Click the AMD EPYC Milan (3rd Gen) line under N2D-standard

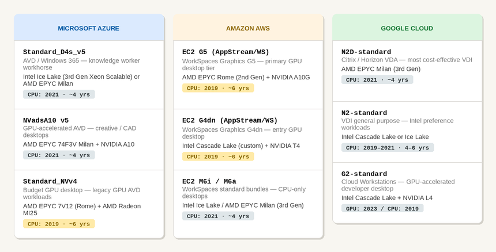tap(381, 69)
